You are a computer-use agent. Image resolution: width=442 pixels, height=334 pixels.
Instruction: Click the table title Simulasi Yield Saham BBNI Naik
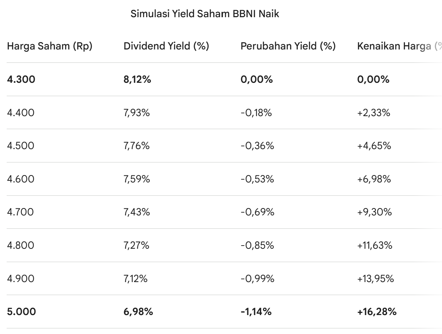coord(205,14)
